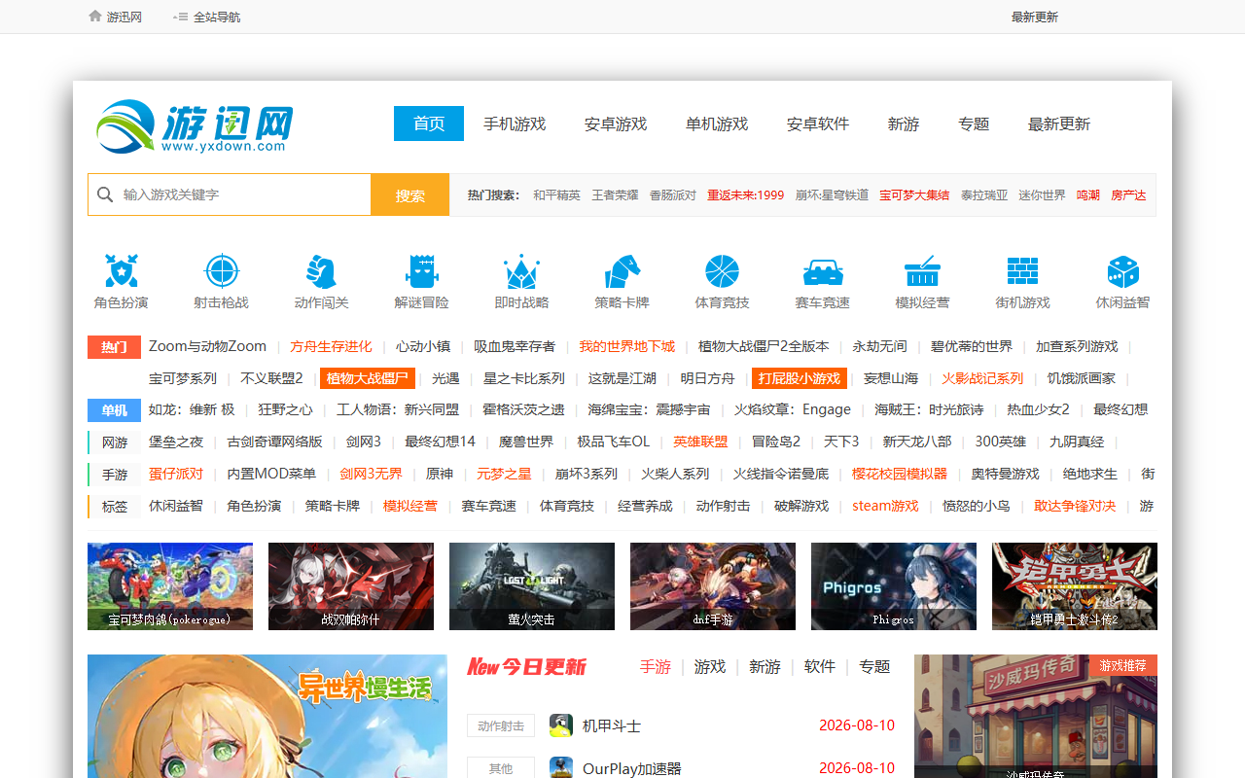The width and height of the screenshot is (1245, 778).
Task: Click the 手游 row label
Action: (115, 475)
